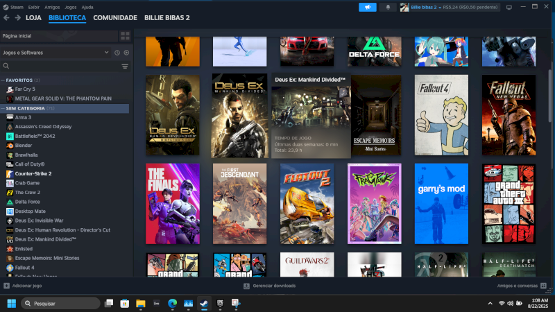The height and width of the screenshot is (312, 555).
Task: Go back with the left arrow
Action: coord(8,17)
